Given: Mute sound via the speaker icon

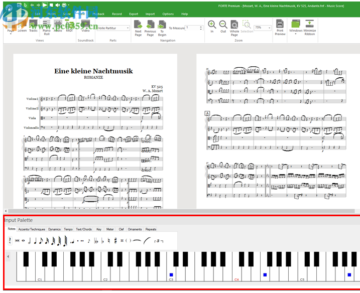Looking at the screenshot, I should click(58, 5).
